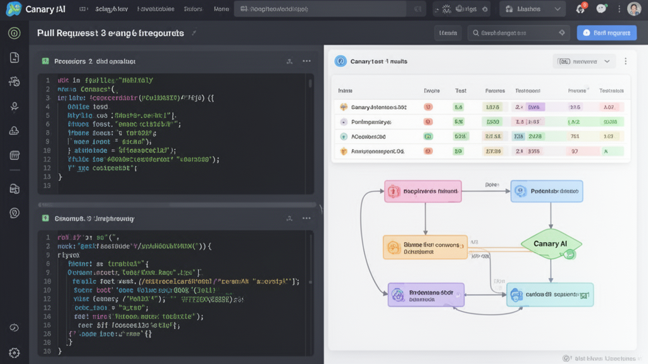Click the blue Start request button
This screenshot has width=648, height=364.
click(x=606, y=32)
